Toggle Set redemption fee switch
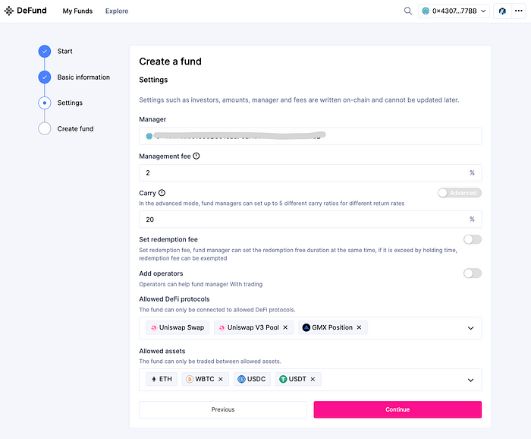This screenshot has width=531, height=439. (x=472, y=240)
